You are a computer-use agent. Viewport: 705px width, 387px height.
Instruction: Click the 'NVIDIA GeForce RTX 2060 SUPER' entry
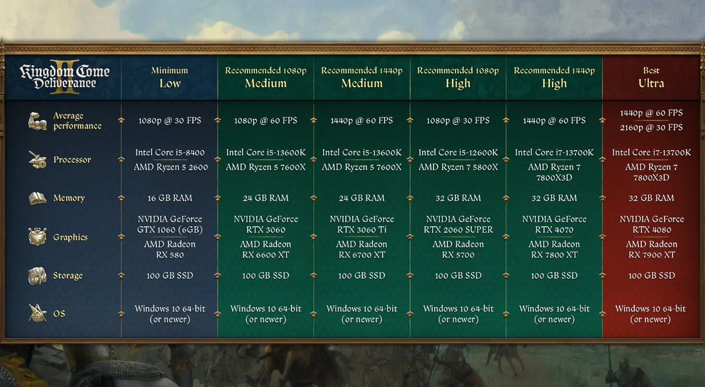tap(458, 225)
